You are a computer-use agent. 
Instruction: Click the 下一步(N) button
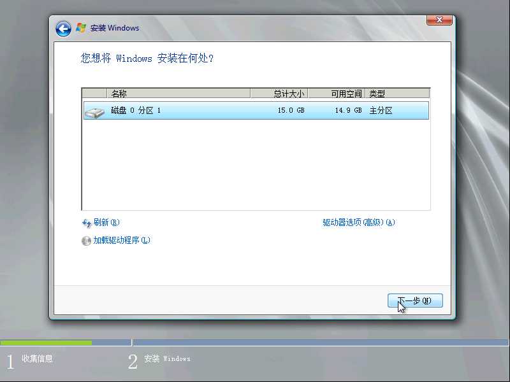click(x=415, y=301)
